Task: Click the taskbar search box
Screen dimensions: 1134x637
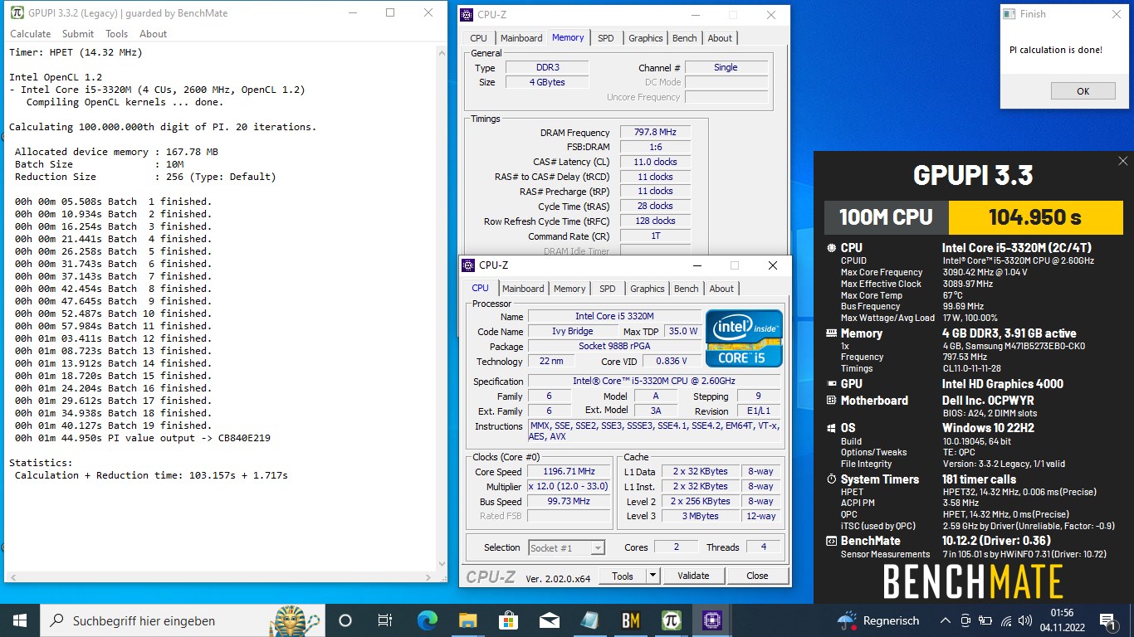Action: 181,620
